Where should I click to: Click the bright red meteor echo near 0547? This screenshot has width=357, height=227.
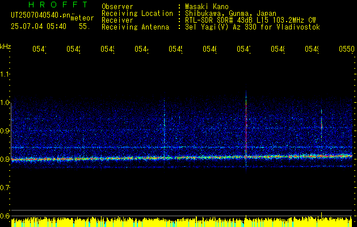point(246,128)
